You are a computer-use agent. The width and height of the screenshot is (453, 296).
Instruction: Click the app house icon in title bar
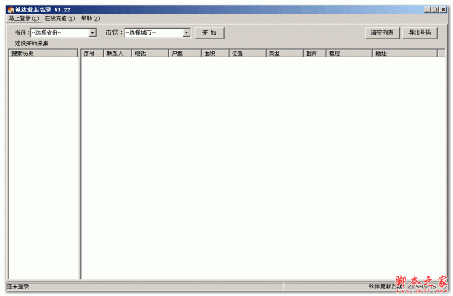tap(11, 10)
